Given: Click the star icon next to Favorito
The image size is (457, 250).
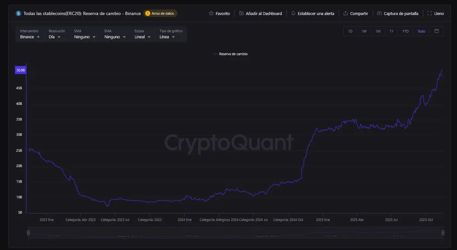Looking at the screenshot, I should click(211, 13).
